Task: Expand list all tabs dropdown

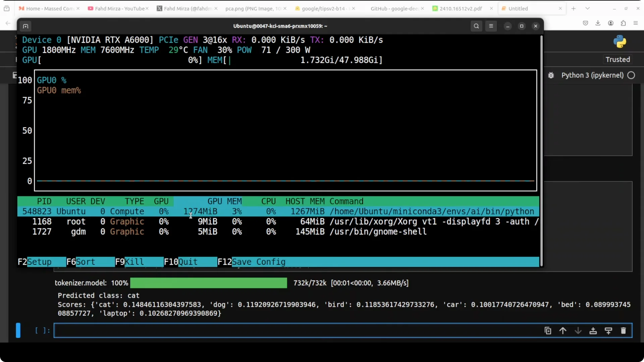Action: [588, 8]
